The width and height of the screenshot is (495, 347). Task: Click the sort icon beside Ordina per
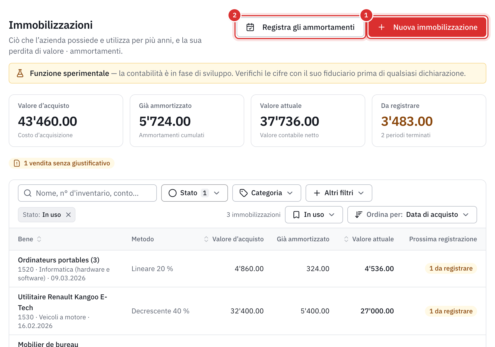click(358, 215)
